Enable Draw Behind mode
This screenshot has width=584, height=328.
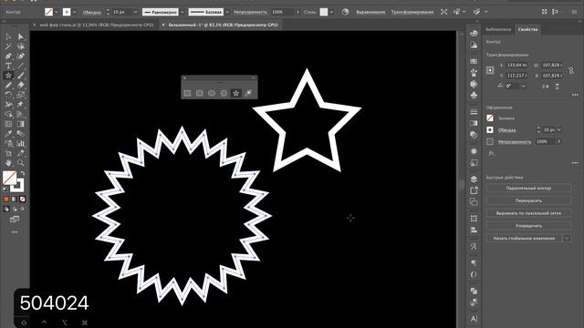pos(15,209)
